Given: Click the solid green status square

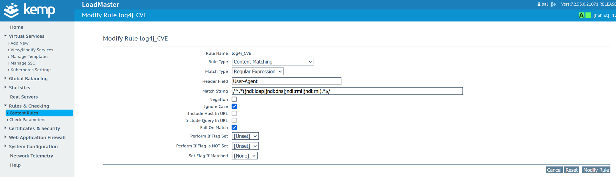Looking at the screenshot, I should [x=588, y=15].
